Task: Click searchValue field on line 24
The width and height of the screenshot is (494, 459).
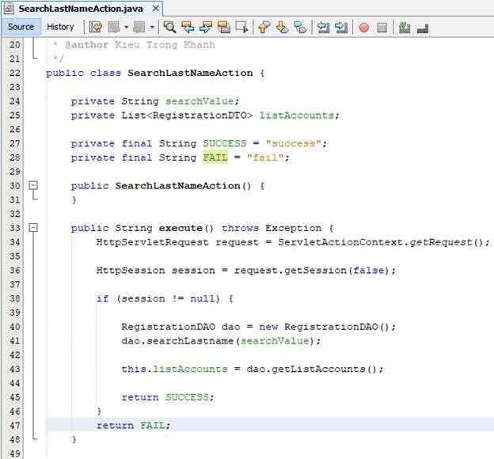Action: tap(199, 101)
